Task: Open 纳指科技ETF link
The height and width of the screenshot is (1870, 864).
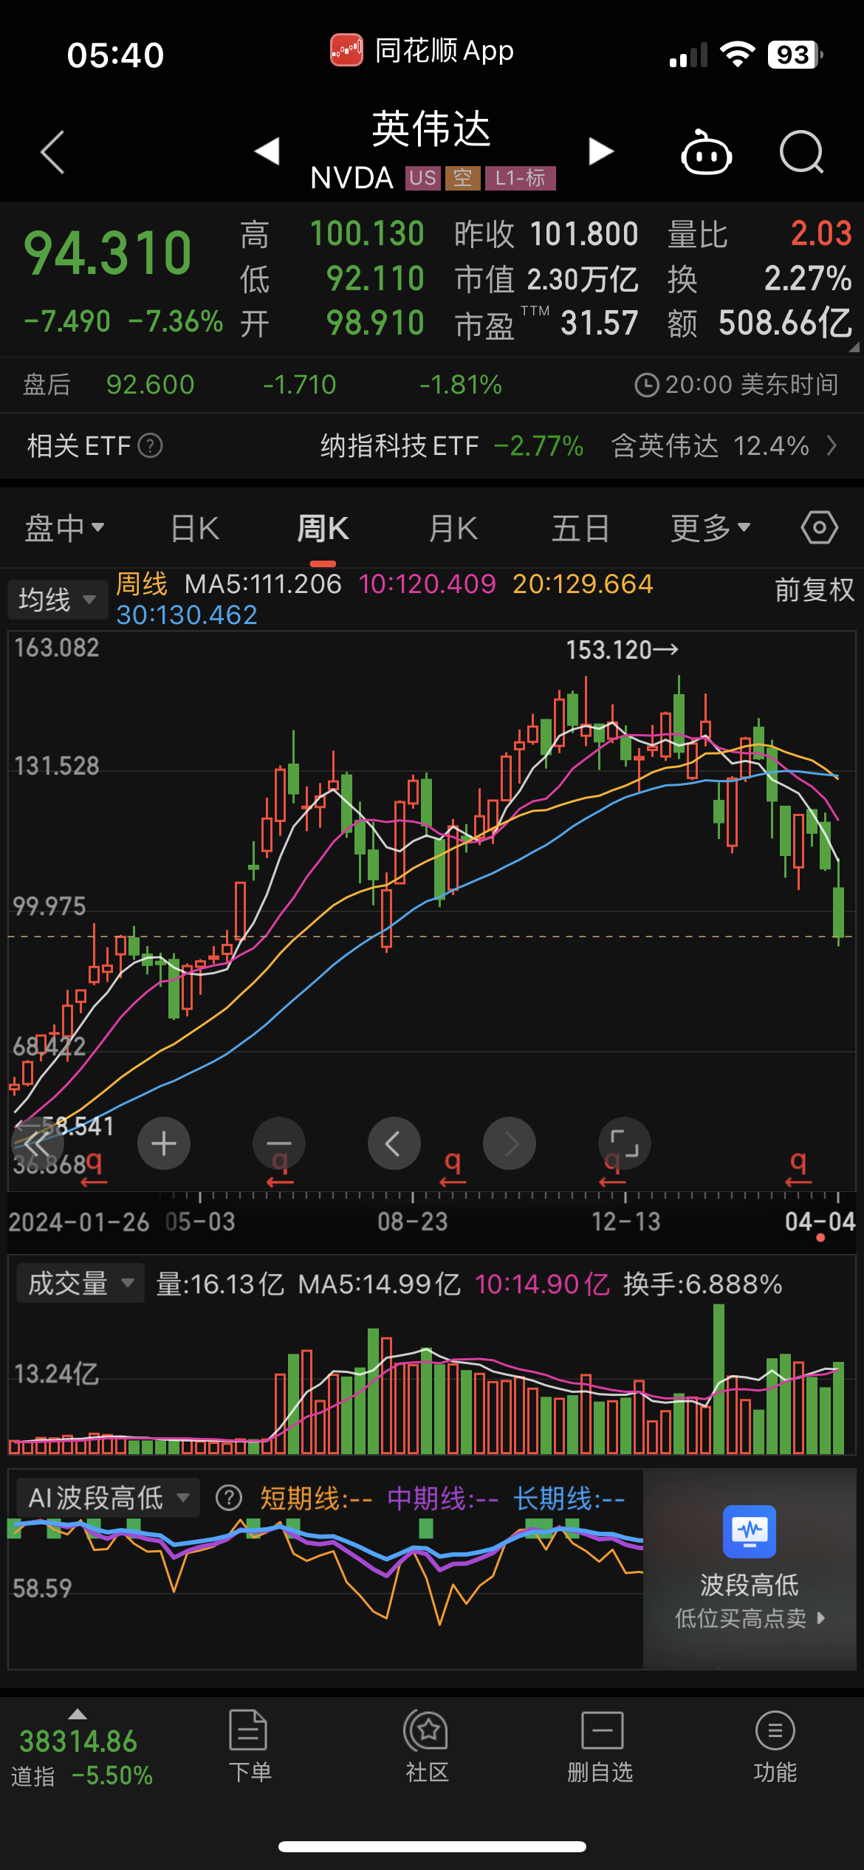Action: 400,446
